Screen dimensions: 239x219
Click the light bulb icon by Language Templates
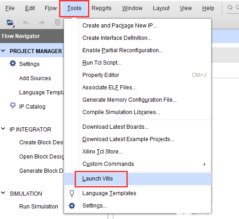pyautogui.click(x=72, y=193)
